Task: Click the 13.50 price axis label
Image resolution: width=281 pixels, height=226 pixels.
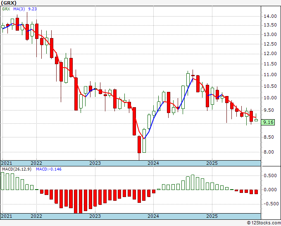Action: point(270,25)
